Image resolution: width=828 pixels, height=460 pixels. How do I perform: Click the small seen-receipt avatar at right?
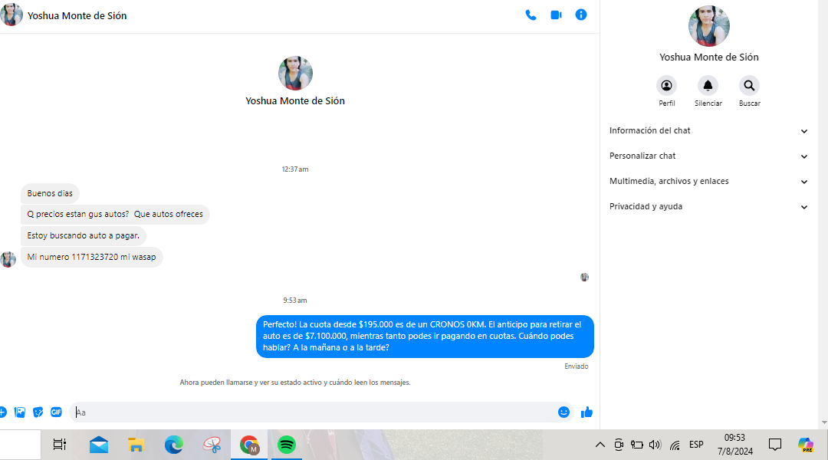(x=584, y=278)
